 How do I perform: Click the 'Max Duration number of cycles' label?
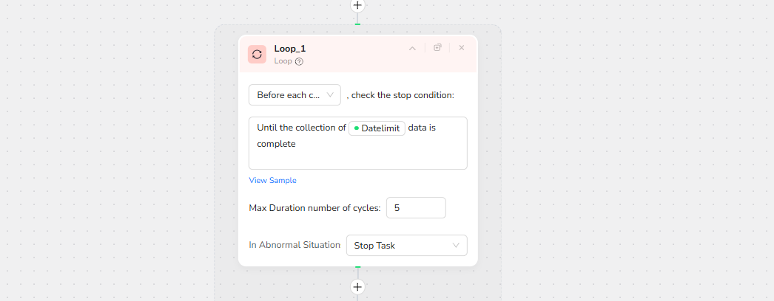pyautogui.click(x=314, y=208)
